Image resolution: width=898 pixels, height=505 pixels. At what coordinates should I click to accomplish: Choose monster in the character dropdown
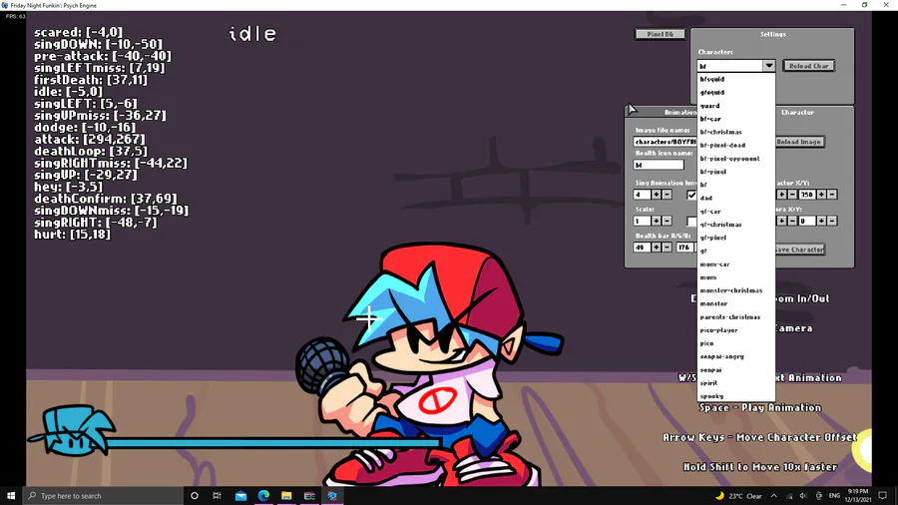pos(736,303)
